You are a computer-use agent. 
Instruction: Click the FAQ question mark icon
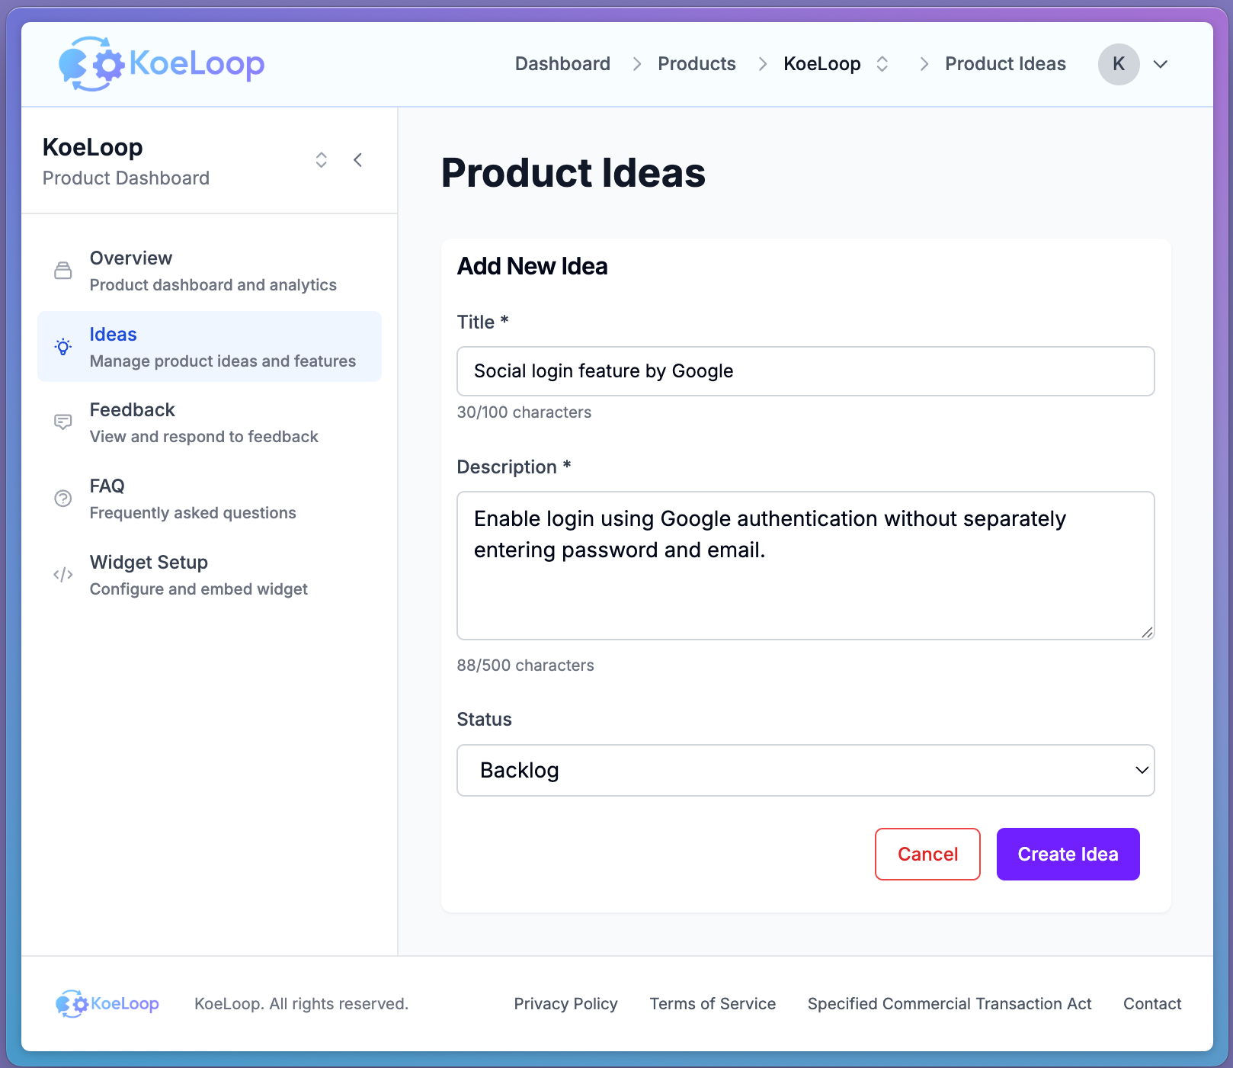point(62,498)
